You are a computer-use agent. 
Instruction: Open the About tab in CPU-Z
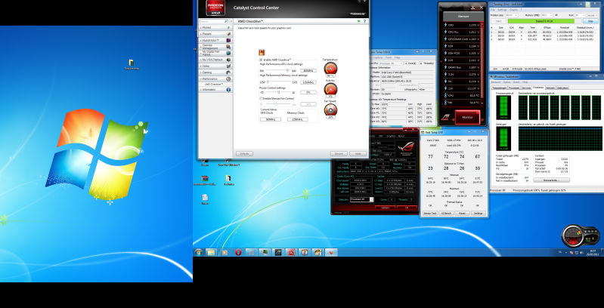coord(401,136)
